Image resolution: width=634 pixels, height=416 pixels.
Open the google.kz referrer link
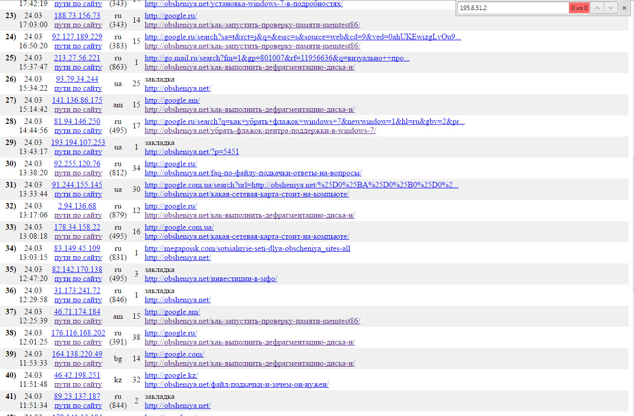tap(171, 375)
